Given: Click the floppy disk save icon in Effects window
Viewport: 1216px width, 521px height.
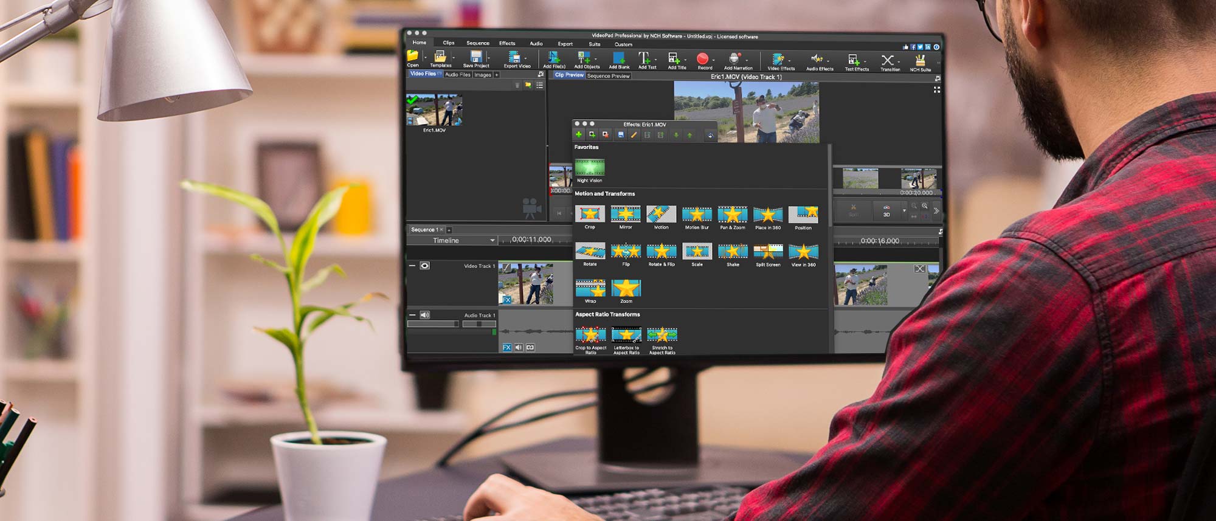Looking at the screenshot, I should (620, 135).
